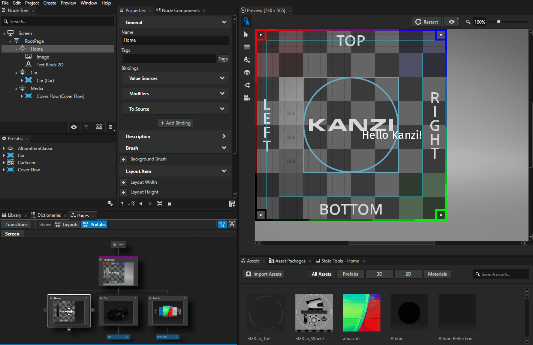Click the help question mark in Properties

pyautogui.click(x=122, y=204)
